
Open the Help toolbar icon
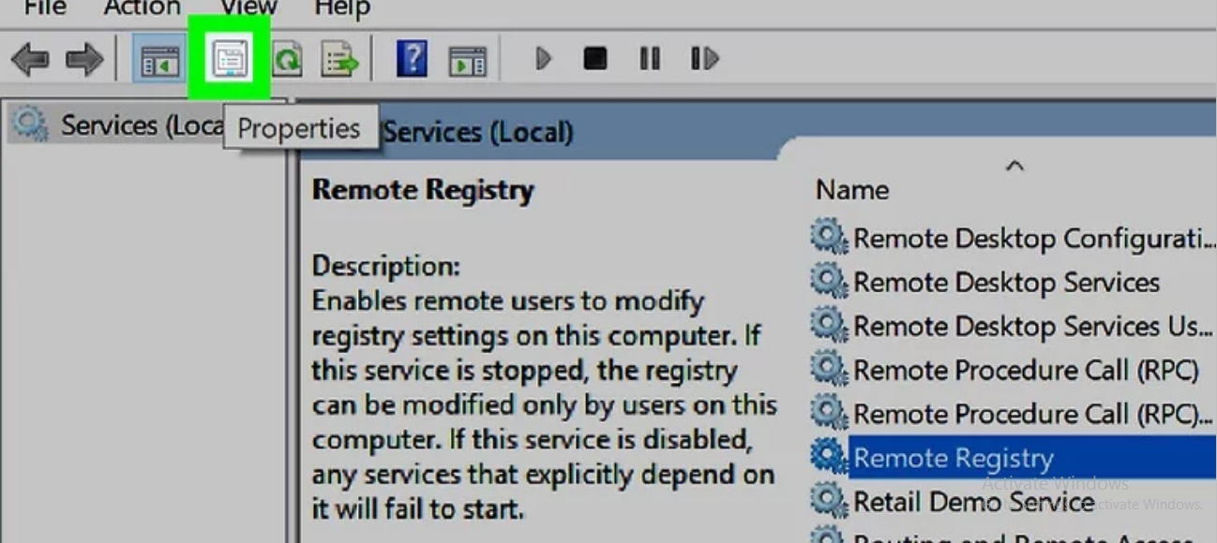[x=412, y=60]
